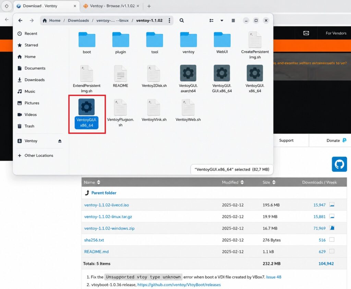
Task: Open the Support tab on webpage
Action: [286, 140]
